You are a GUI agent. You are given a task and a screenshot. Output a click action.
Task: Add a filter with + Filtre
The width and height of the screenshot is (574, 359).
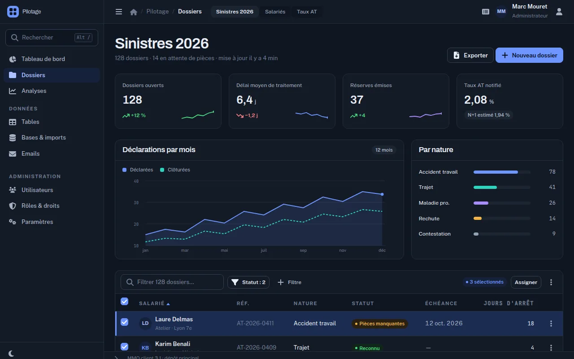tap(290, 282)
